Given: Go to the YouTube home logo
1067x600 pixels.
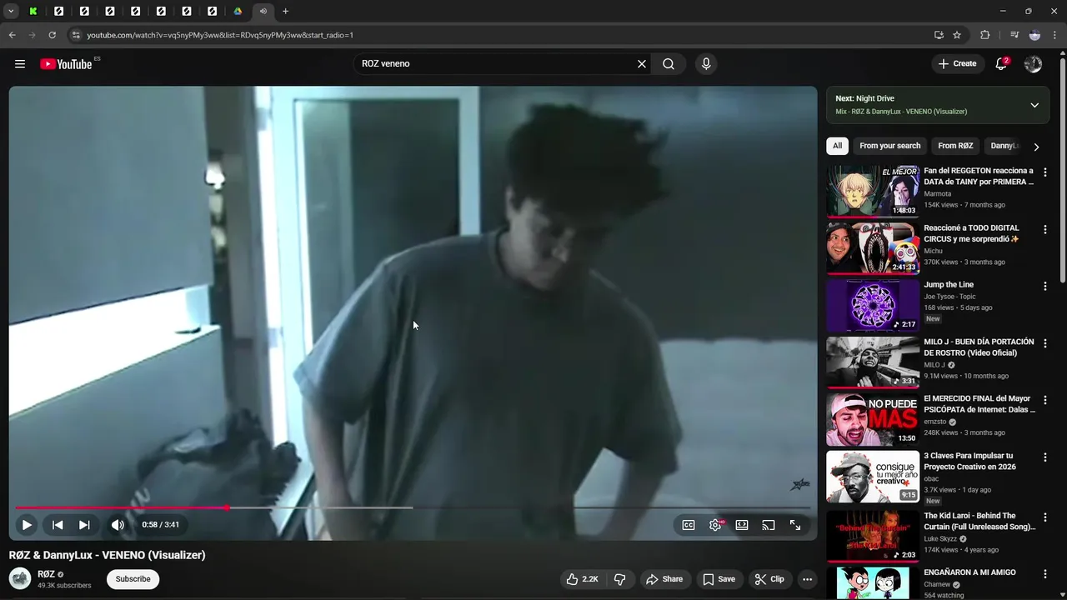Looking at the screenshot, I should coord(66,64).
